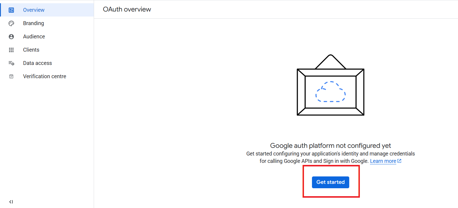The width and height of the screenshot is (458, 208).
Task: Follow the Learn more link
Action: (x=383, y=161)
